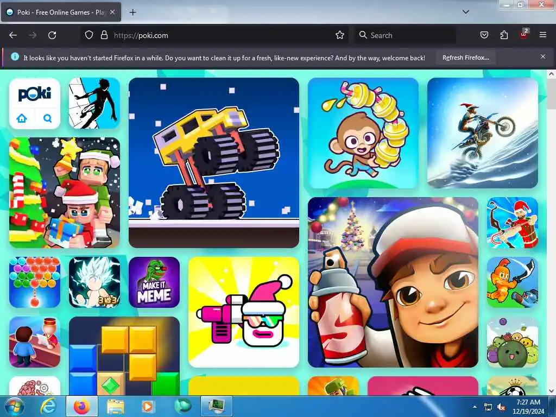The image size is (556, 417).
Task: Open the yellow monster truck game
Action: click(214, 163)
